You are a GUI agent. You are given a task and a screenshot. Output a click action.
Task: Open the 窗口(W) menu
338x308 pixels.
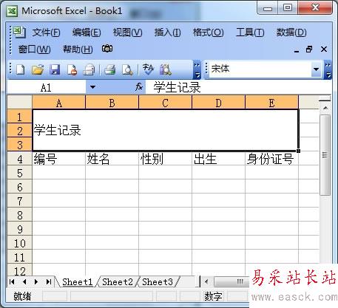(35, 49)
